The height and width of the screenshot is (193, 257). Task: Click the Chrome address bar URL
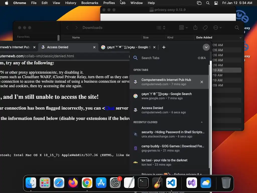(37, 56)
